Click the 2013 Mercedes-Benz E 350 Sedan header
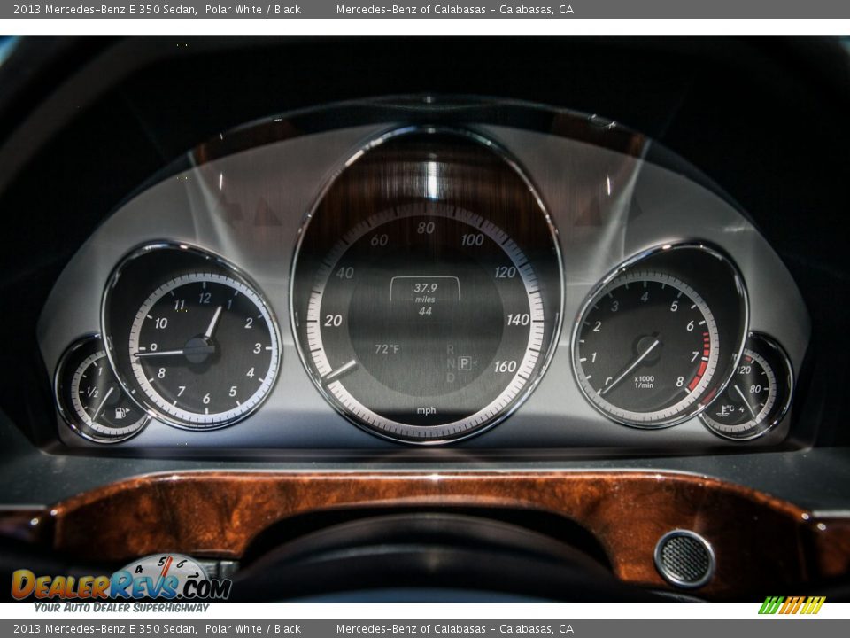Screen dimensions: 850x638 [102, 12]
